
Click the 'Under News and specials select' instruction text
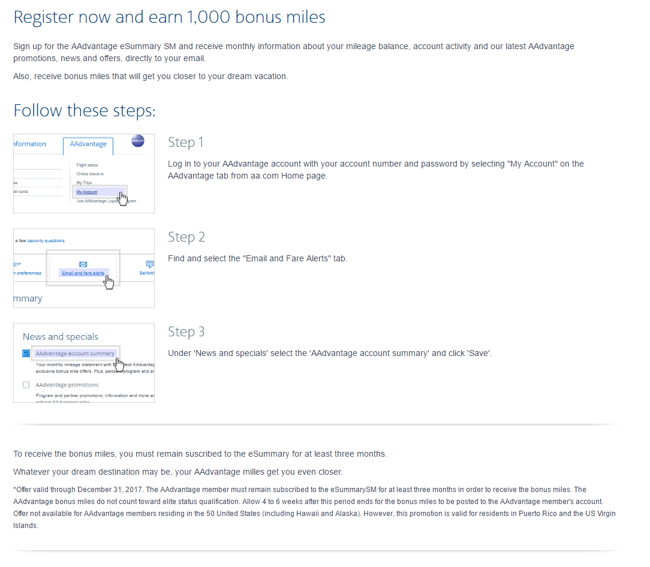pos(330,354)
